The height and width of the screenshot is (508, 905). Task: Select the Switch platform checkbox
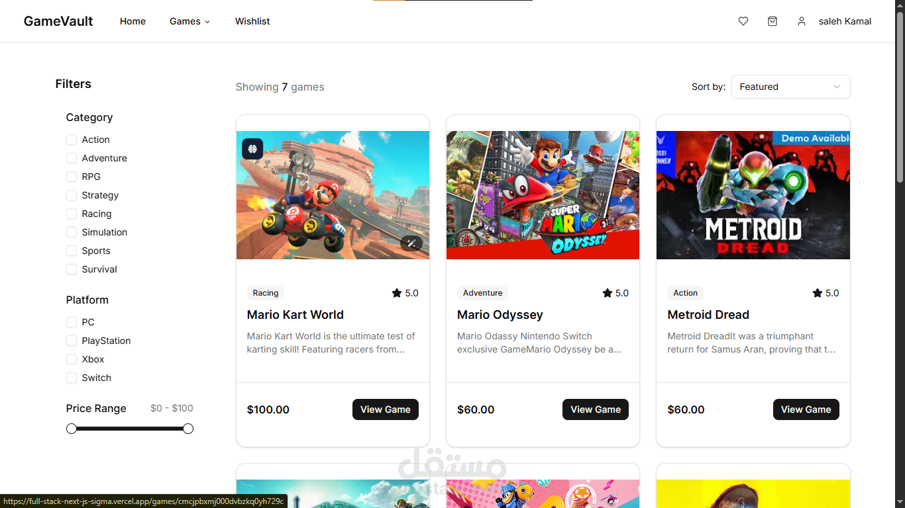[x=72, y=378]
